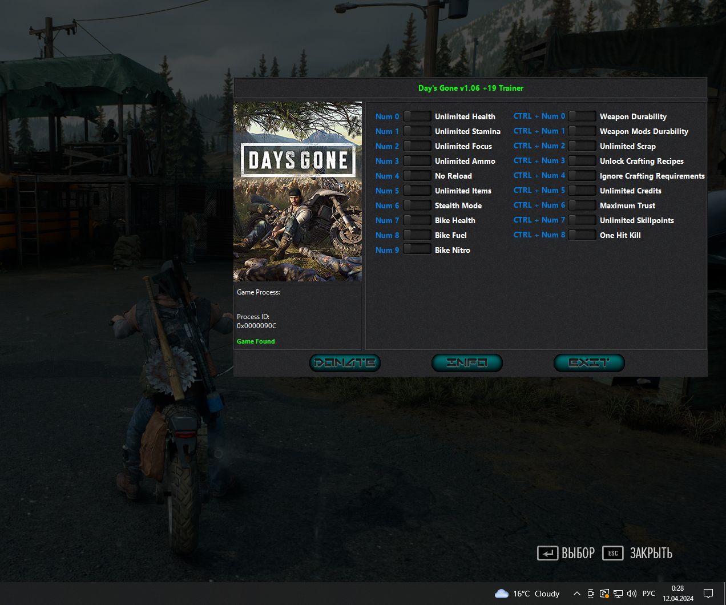Click the Meet Now camera tray icon
Screen dimensions: 726x605
tap(591, 594)
